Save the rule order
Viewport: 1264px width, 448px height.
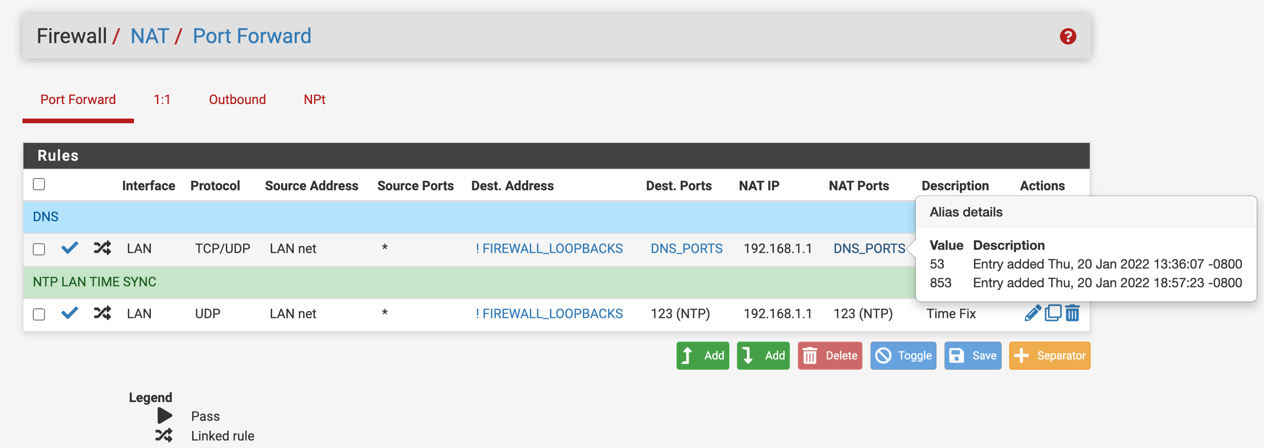(973, 355)
